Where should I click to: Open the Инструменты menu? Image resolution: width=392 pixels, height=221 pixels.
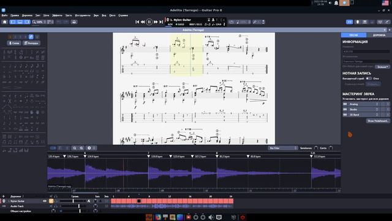pyautogui.click(x=83, y=15)
